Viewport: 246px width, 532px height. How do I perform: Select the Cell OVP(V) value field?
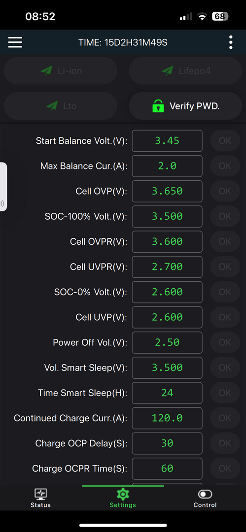(x=167, y=191)
